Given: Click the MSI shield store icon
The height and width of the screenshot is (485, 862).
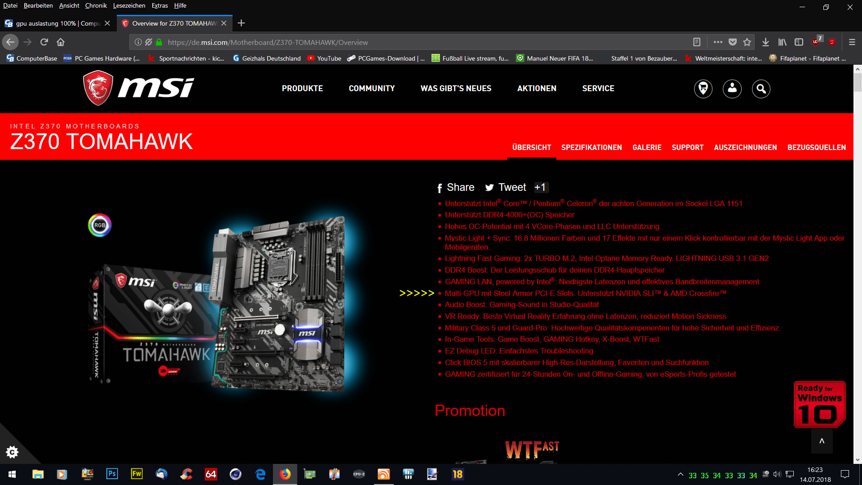Looking at the screenshot, I should (703, 89).
